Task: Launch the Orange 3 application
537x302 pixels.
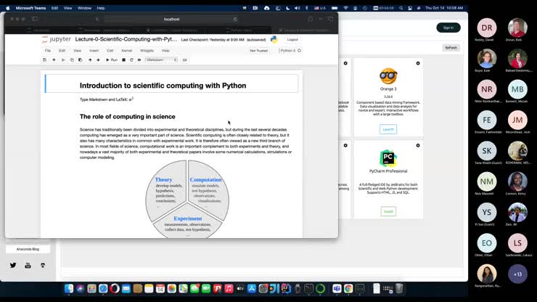Action: pos(388,129)
